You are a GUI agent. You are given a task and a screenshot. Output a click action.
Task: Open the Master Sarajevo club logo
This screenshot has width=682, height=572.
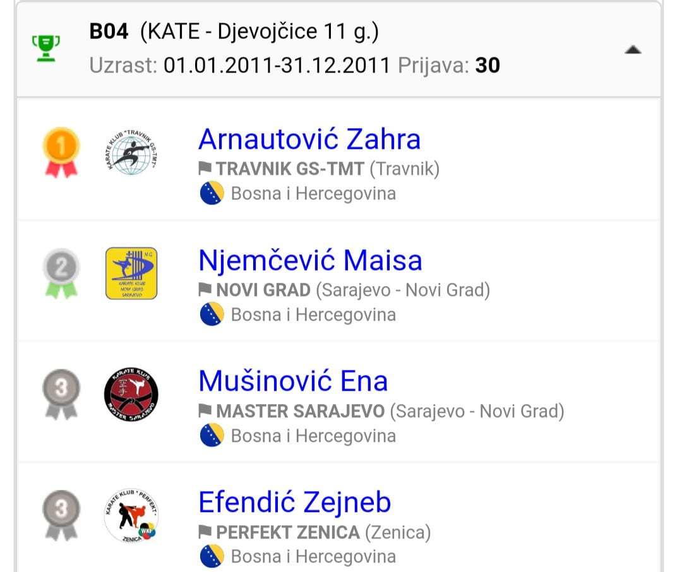(x=131, y=394)
